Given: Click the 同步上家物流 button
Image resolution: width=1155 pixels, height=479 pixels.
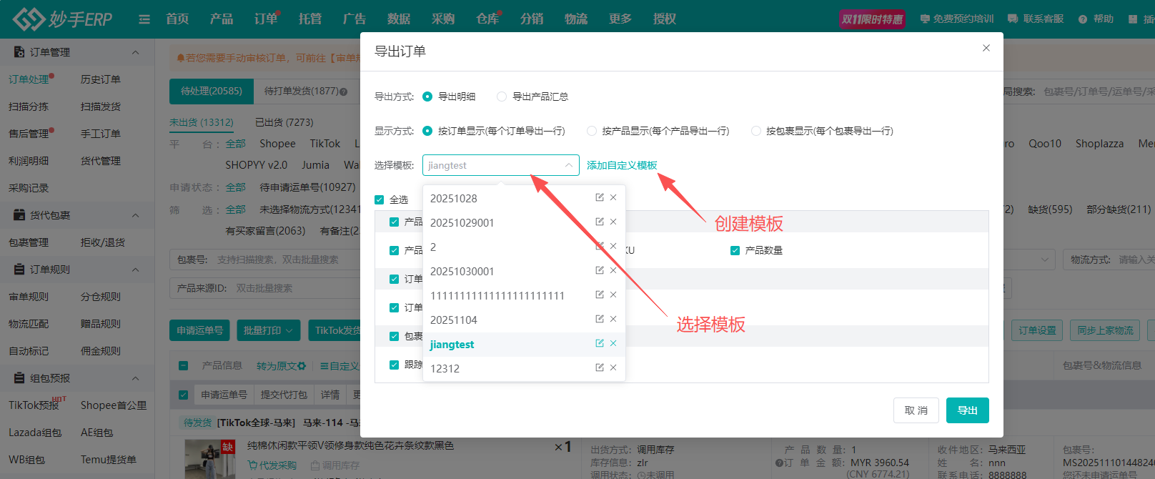Looking at the screenshot, I should (1105, 330).
